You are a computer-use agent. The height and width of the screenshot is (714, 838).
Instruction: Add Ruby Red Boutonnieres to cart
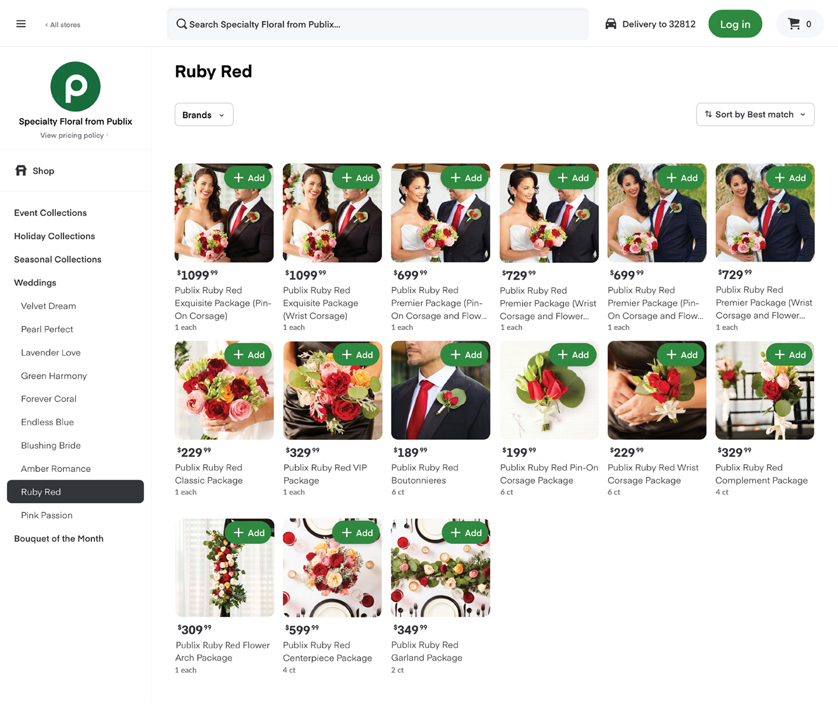(466, 354)
